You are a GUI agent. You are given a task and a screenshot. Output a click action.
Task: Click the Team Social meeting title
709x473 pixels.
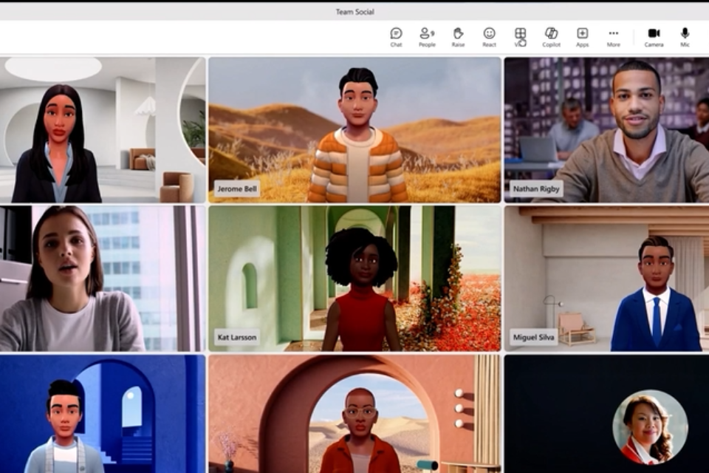(x=355, y=12)
